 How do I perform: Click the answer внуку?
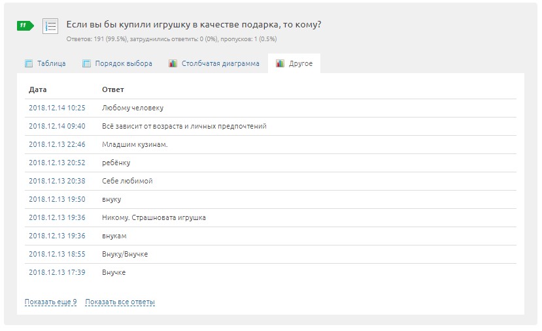click(111, 200)
